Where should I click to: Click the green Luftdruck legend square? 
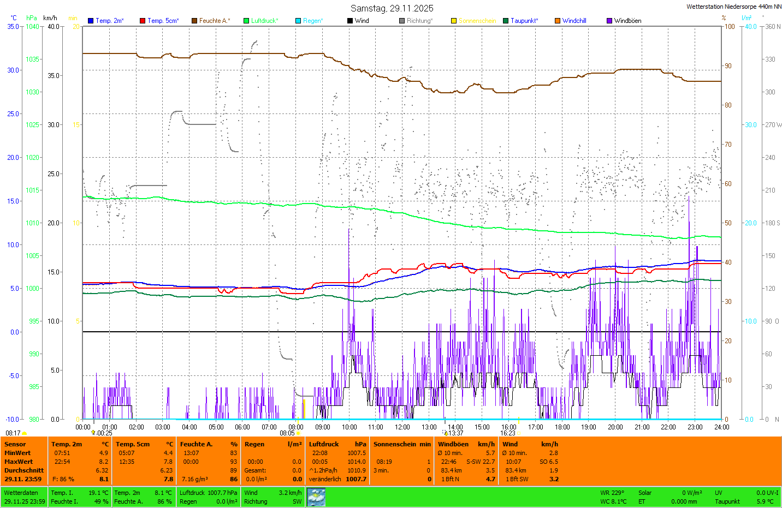246,21
